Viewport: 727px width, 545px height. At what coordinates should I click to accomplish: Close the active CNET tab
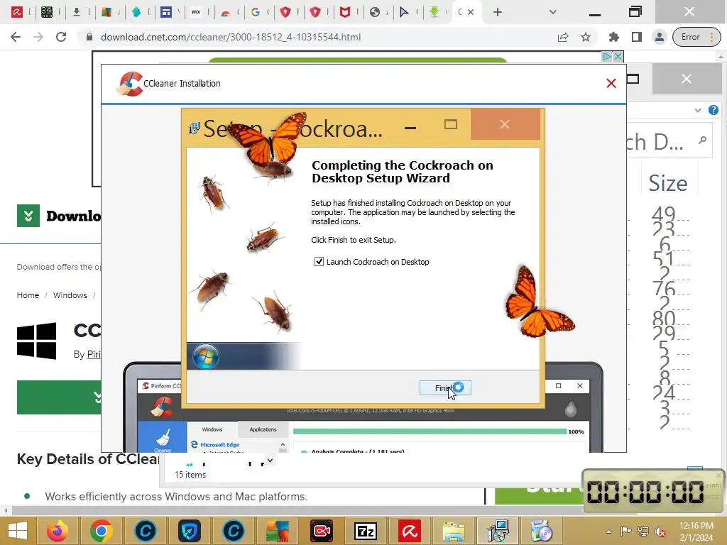tap(471, 12)
